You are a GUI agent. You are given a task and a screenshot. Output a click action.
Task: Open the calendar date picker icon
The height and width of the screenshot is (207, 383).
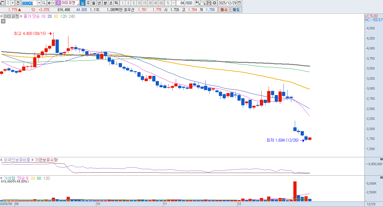pyautogui.click(x=239, y=3)
